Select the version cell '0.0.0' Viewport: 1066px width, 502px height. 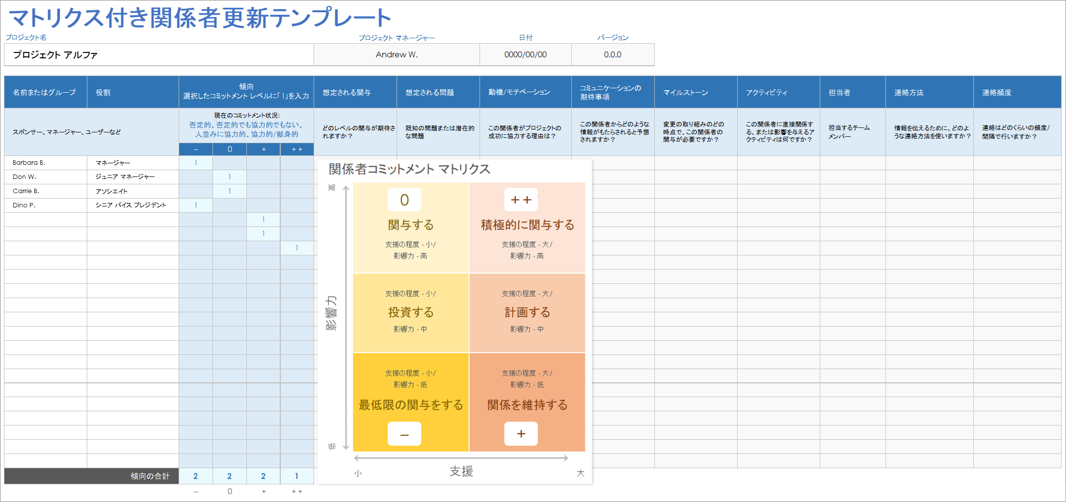613,54
